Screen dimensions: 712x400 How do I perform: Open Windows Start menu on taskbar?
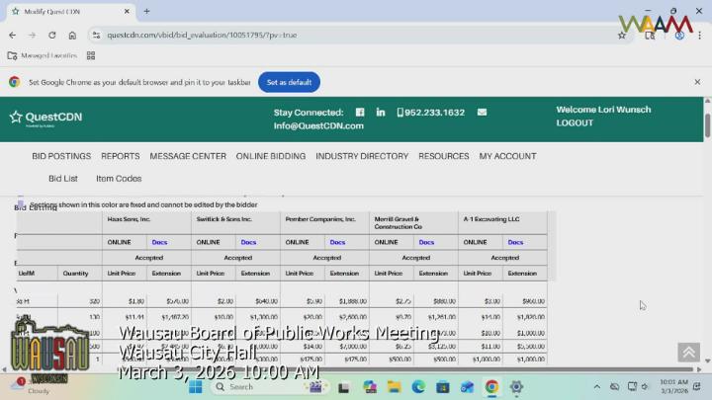coord(195,387)
